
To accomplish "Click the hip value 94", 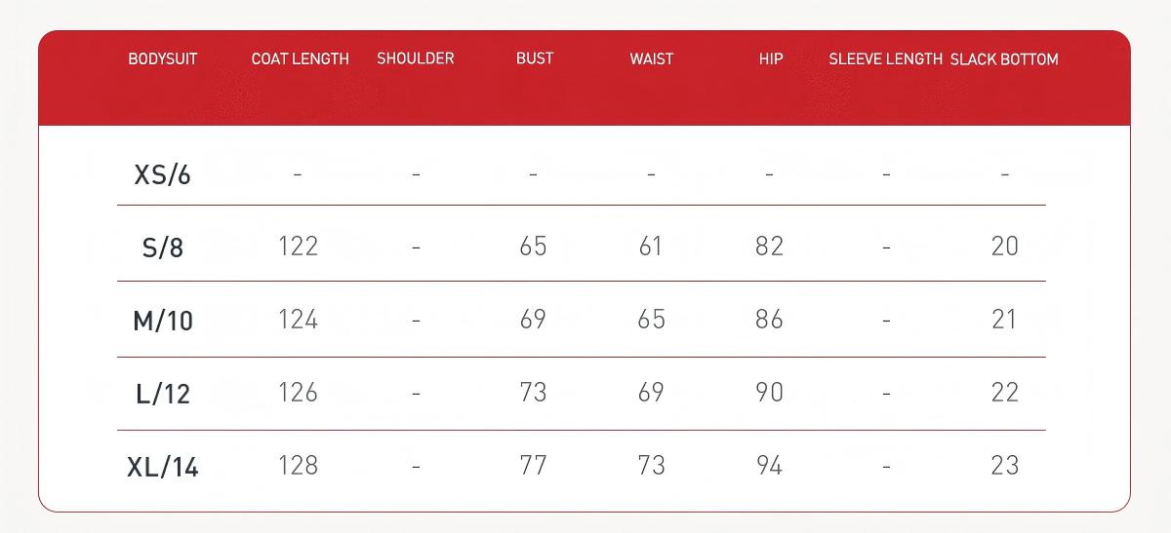I will [769, 466].
